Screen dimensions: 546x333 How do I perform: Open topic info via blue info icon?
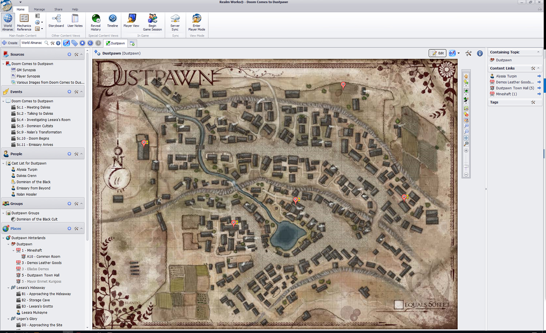[x=480, y=53]
